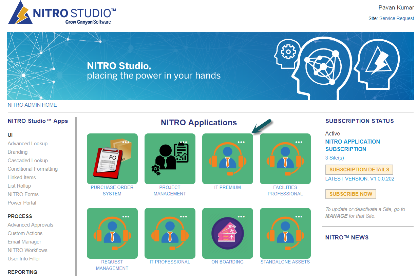Open Email Manager from sidebar
This screenshot has height=276, width=417.
point(24,242)
